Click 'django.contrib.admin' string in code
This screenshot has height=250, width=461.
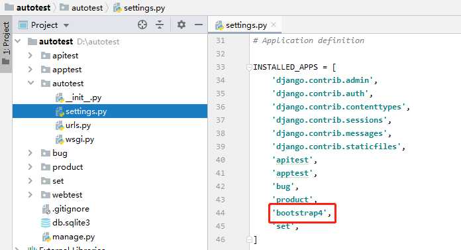pos(323,80)
